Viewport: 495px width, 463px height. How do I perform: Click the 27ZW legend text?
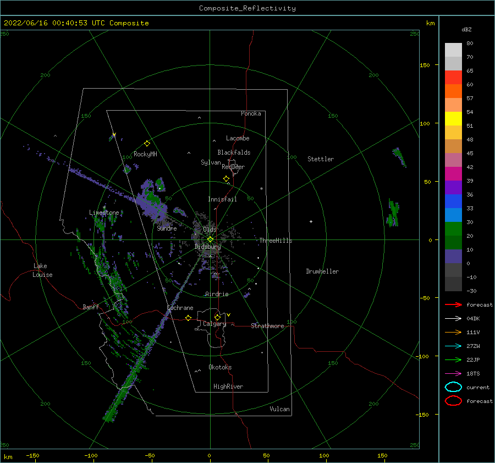click(473, 346)
